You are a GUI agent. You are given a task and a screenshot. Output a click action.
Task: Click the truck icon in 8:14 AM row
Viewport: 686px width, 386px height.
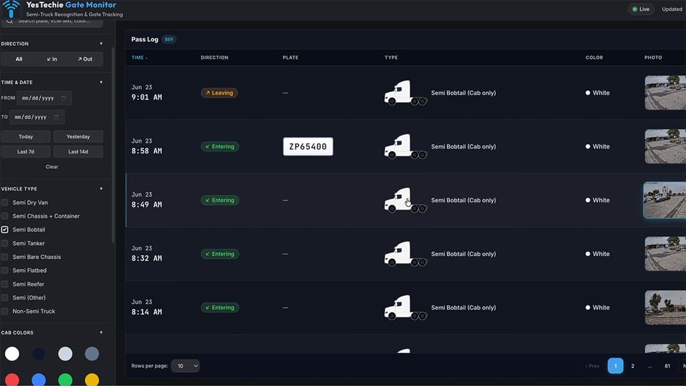click(x=405, y=308)
